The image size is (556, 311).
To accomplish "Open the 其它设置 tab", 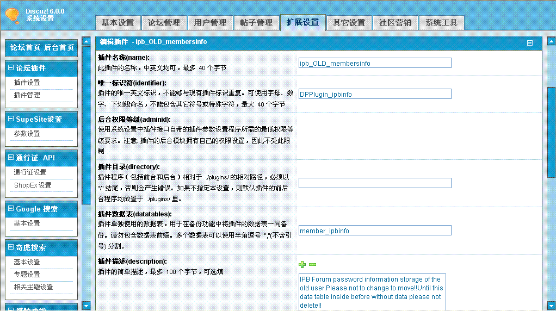I will tap(349, 23).
